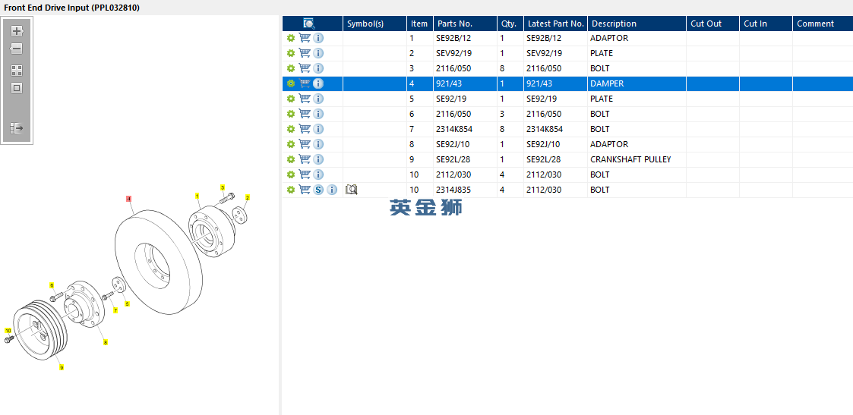This screenshot has width=853, height=415.
Task: Sort by Qty. column header
Action: coord(510,24)
